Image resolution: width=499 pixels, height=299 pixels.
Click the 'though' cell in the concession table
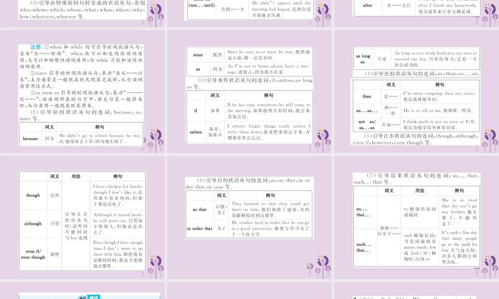pos(33,195)
